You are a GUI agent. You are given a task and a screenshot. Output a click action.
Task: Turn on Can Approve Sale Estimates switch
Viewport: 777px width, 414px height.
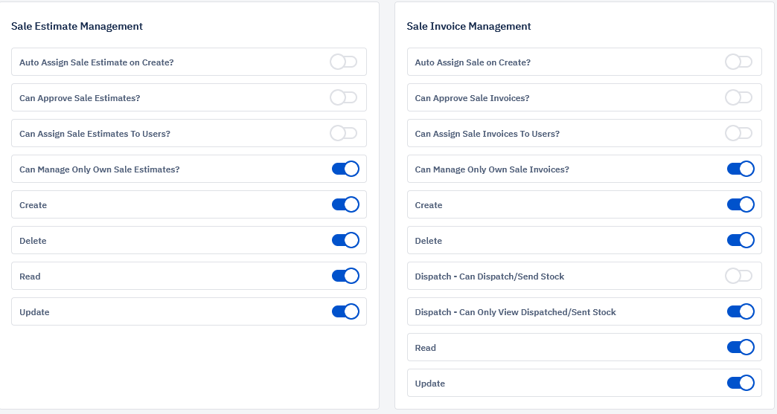point(343,97)
